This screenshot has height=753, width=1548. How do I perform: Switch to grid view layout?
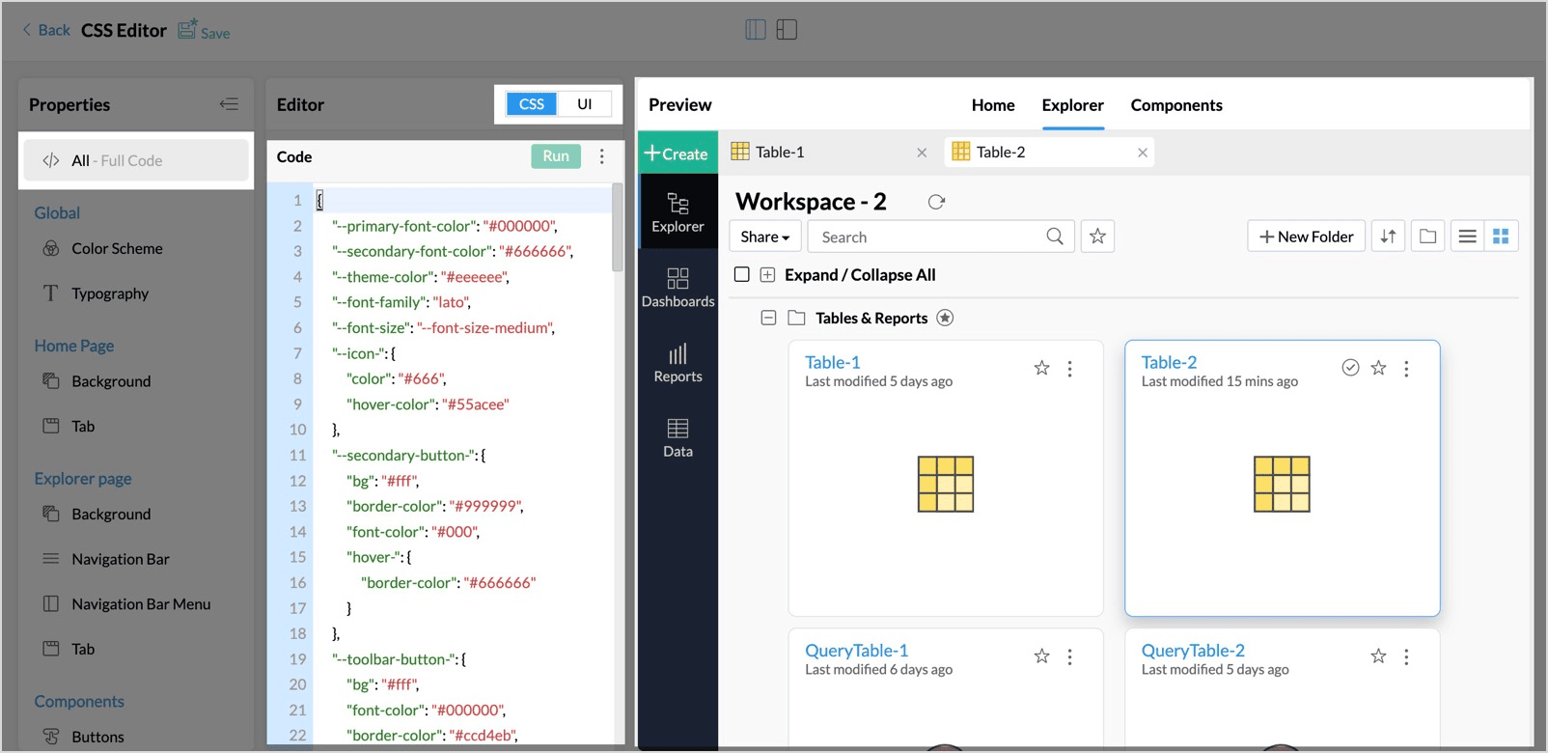point(1501,237)
